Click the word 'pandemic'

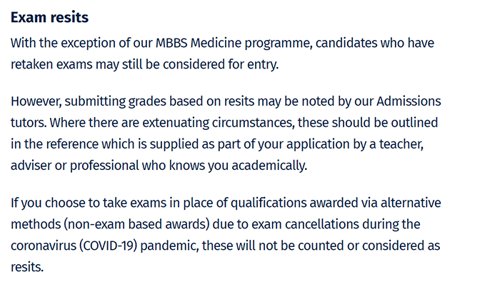click(169, 246)
